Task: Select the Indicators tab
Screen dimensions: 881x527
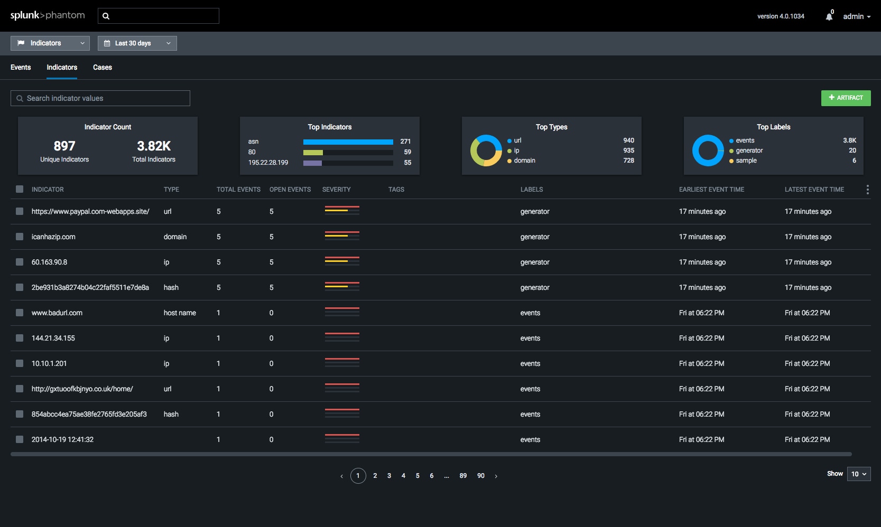Action: [62, 67]
